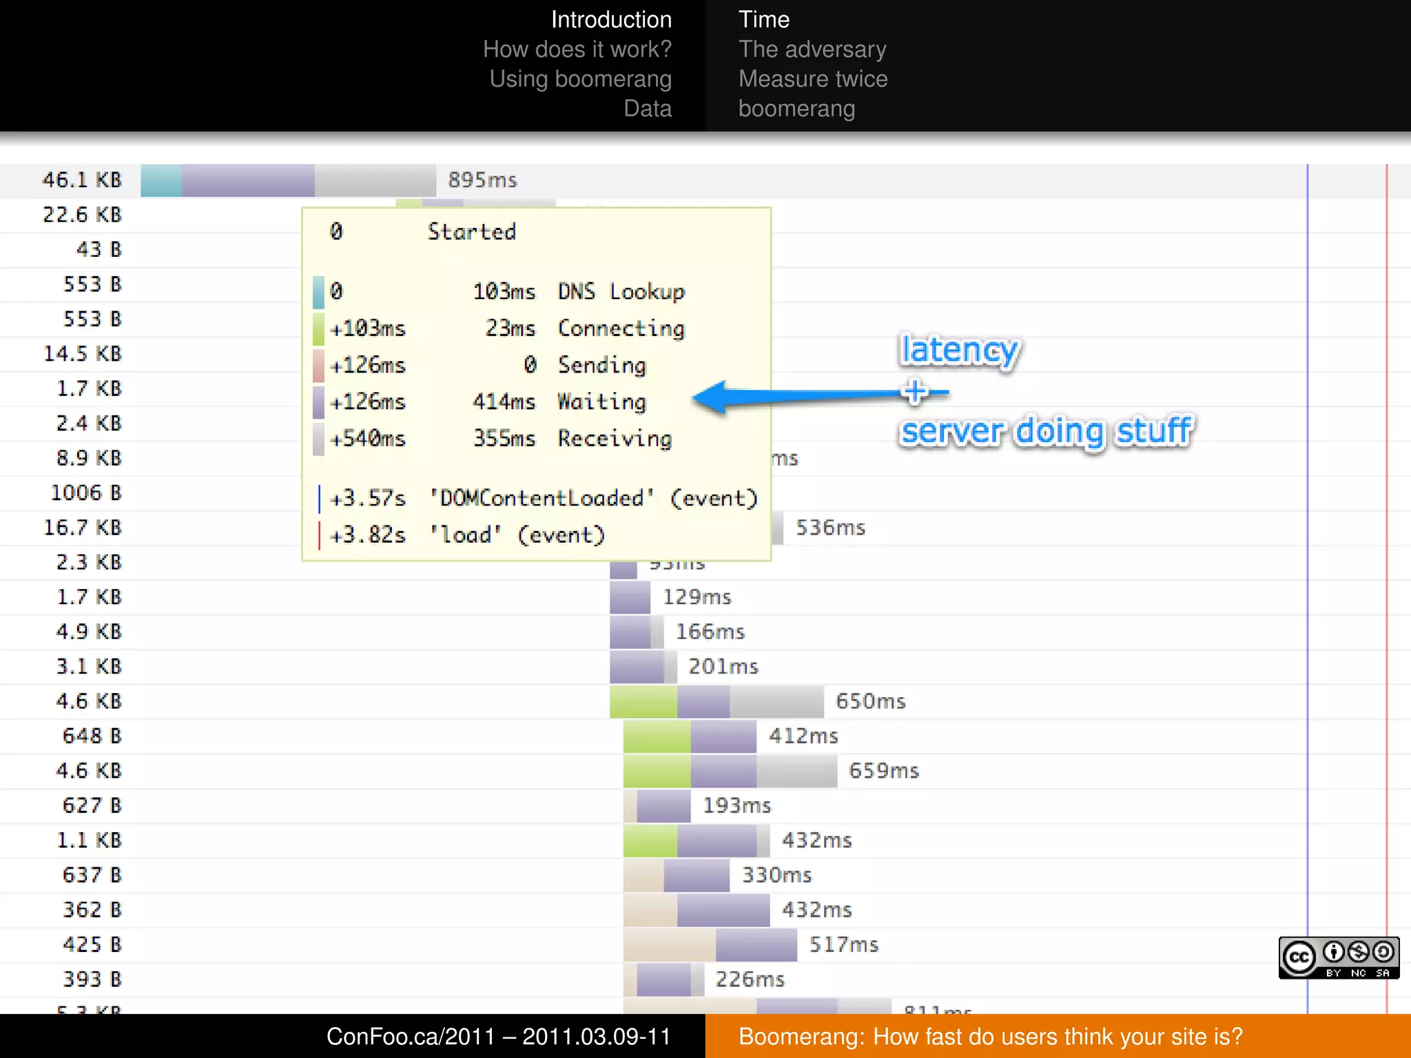Click the blue DOMContentLoaded timeline marker line
This screenshot has width=1411, height=1058.
click(x=1307, y=551)
